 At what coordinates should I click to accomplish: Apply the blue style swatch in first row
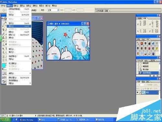(153, 43)
